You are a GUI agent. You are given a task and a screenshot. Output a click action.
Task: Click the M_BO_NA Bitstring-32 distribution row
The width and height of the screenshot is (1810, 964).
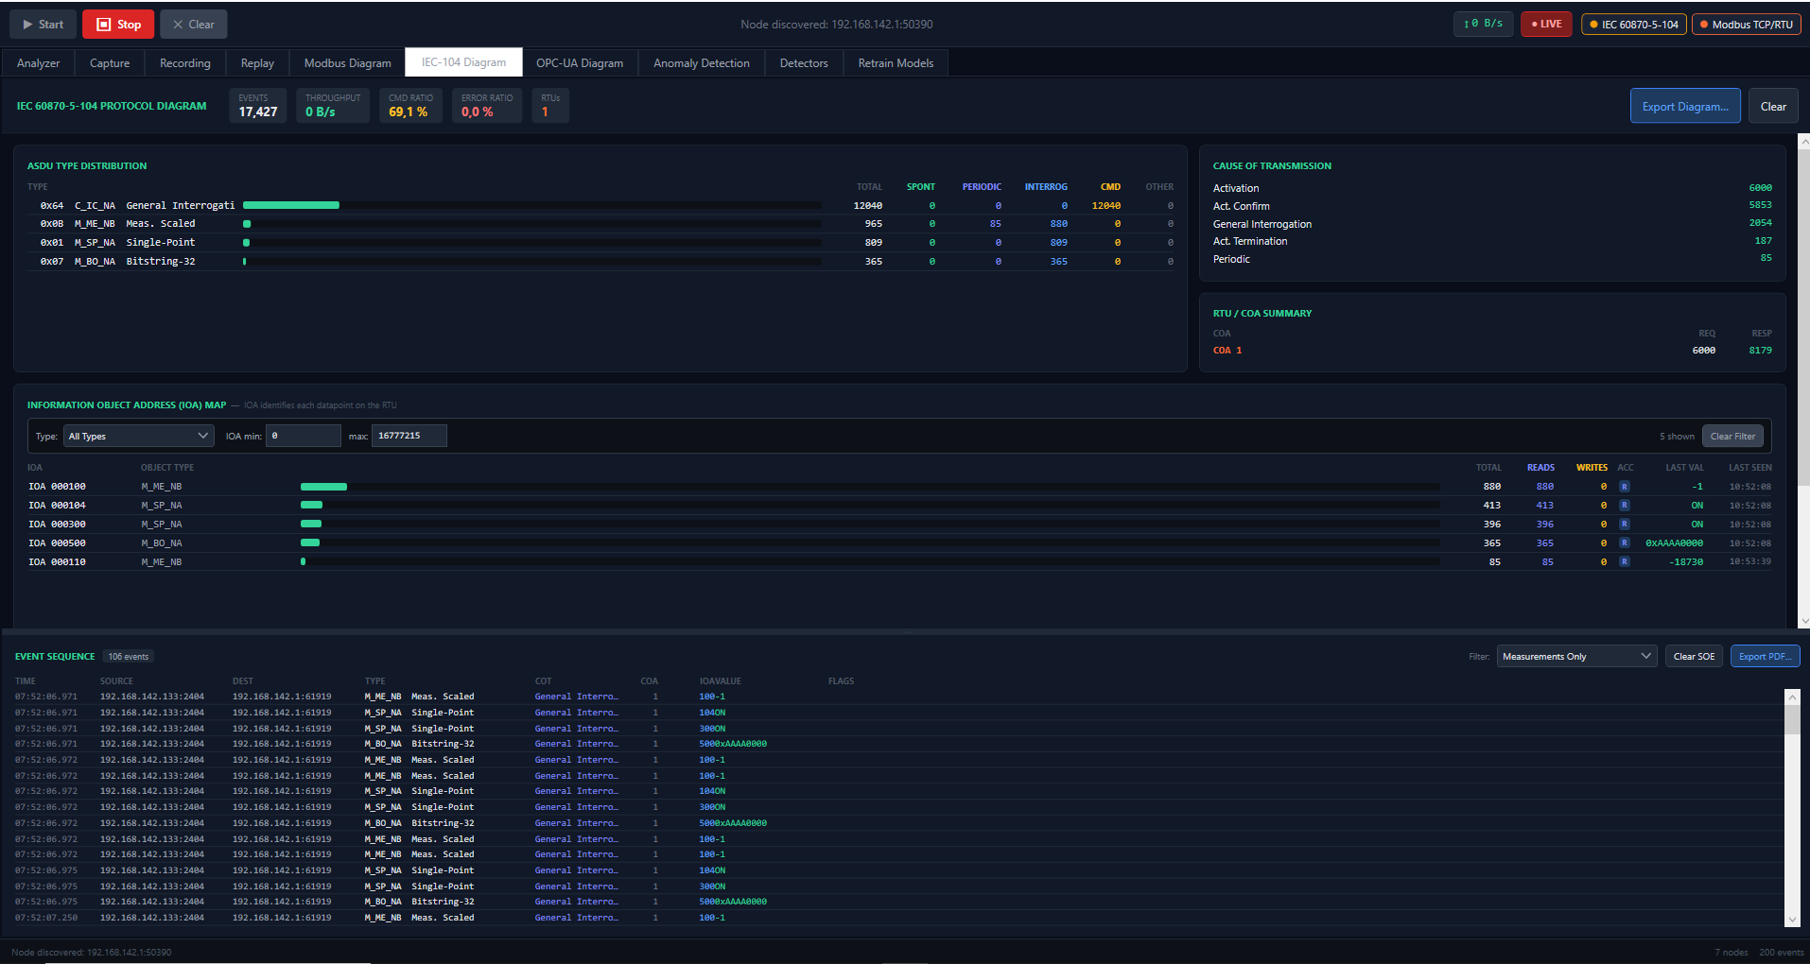click(600, 262)
